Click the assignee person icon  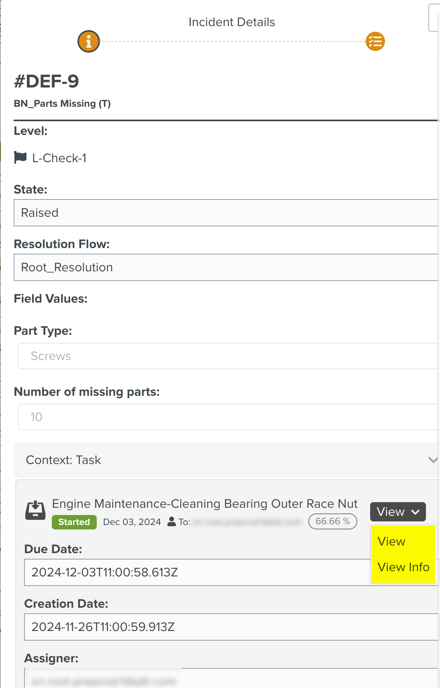(171, 521)
